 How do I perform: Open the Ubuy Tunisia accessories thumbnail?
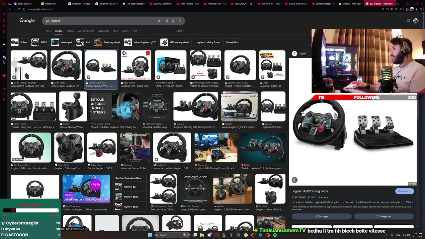pyautogui.click(x=29, y=65)
